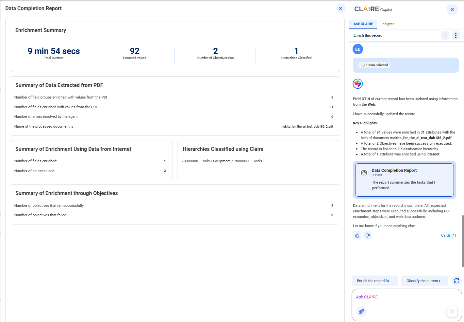Click Number of fields enriched with PDF row

click(x=174, y=107)
